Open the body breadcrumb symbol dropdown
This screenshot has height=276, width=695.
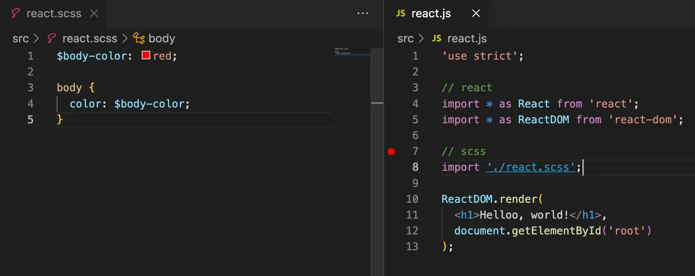point(162,39)
